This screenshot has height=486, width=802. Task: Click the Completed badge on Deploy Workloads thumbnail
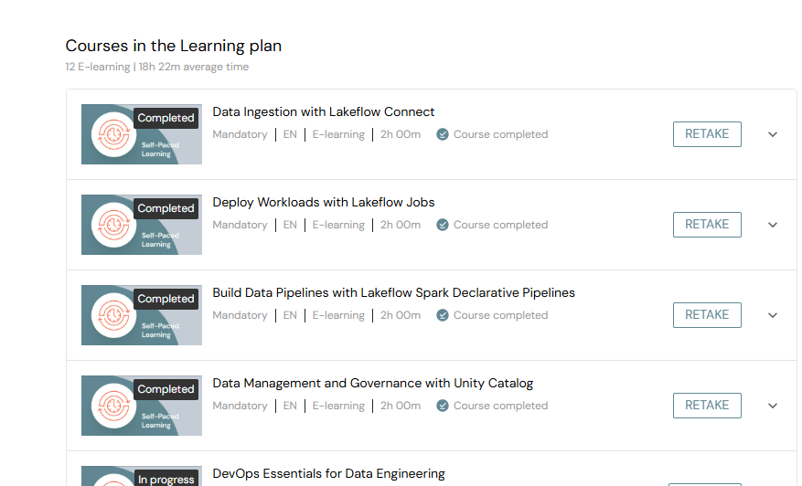(166, 208)
